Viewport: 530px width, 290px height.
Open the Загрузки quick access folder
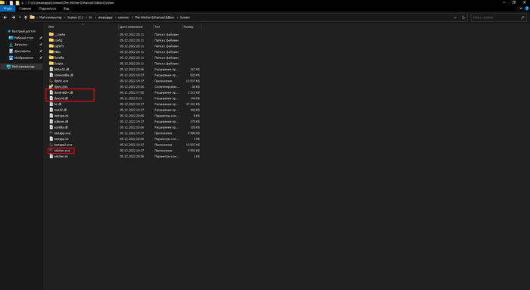point(20,44)
